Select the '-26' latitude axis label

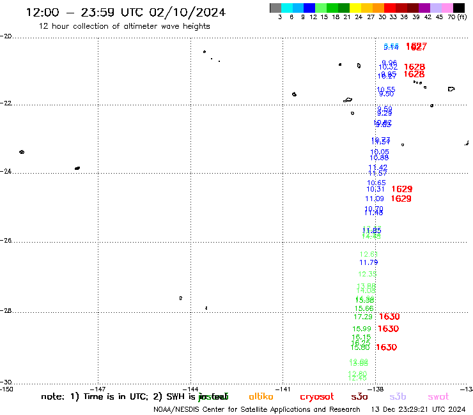pyautogui.click(x=6, y=241)
